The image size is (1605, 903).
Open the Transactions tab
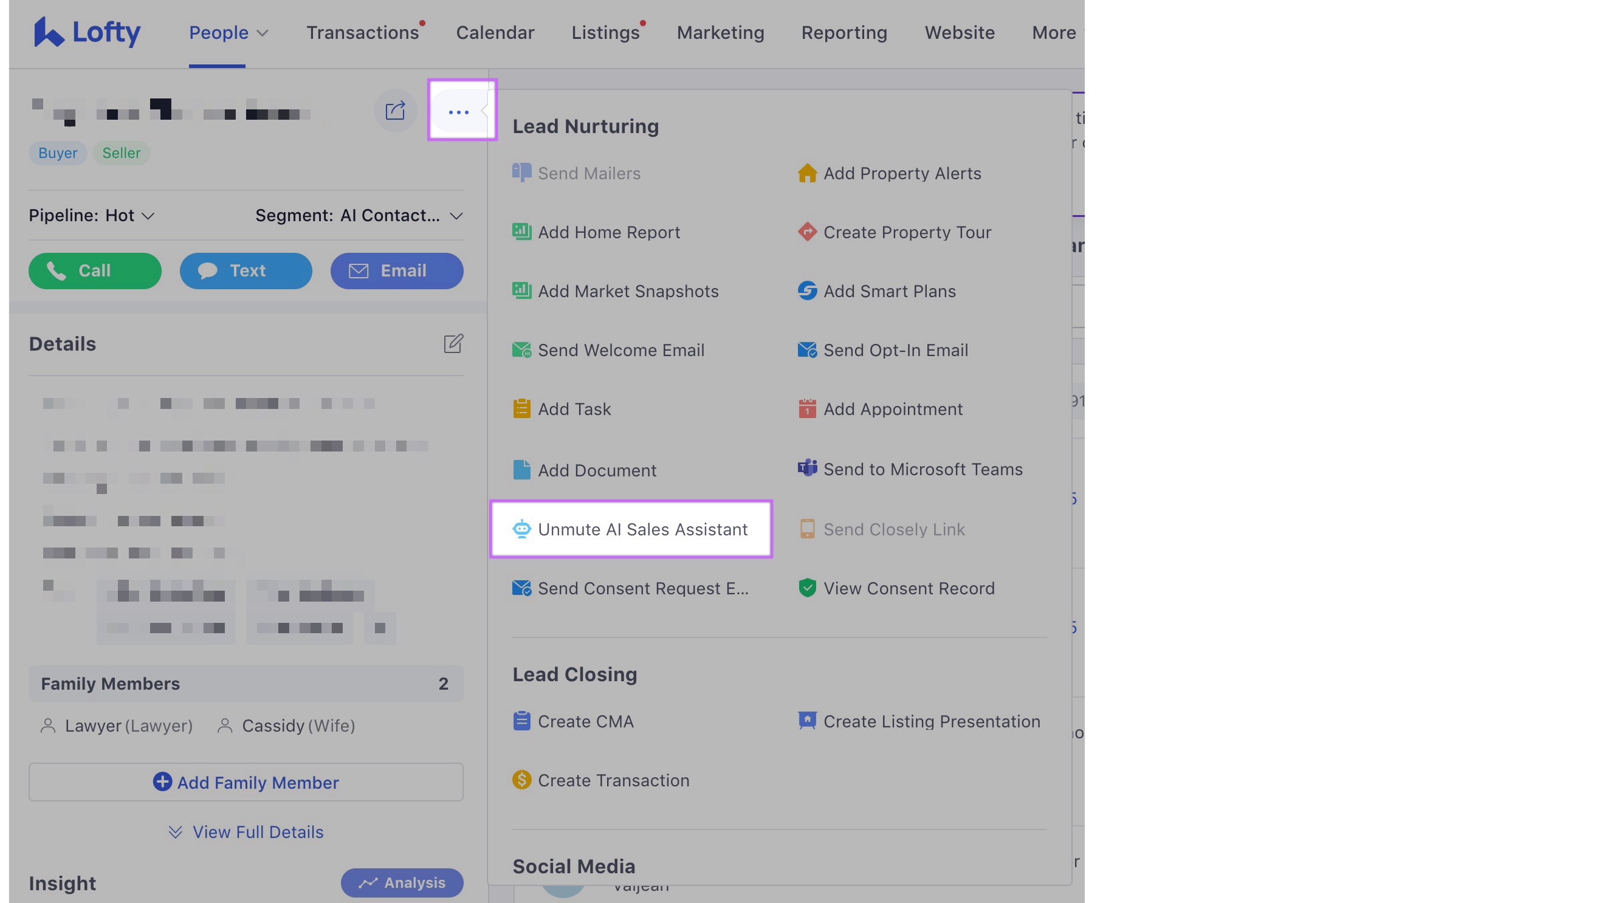362,32
